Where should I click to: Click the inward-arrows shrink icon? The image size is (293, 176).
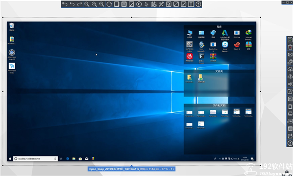pyautogui.click(x=184, y=4)
